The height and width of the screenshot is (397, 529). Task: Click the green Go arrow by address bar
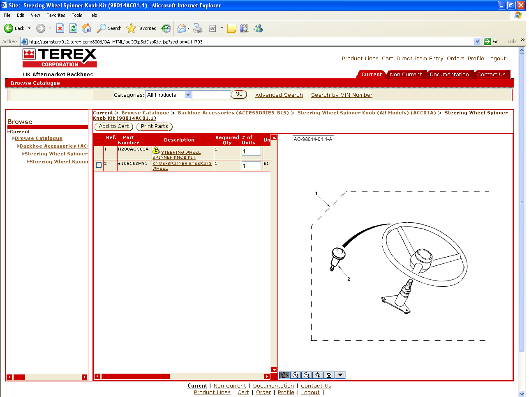click(487, 41)
